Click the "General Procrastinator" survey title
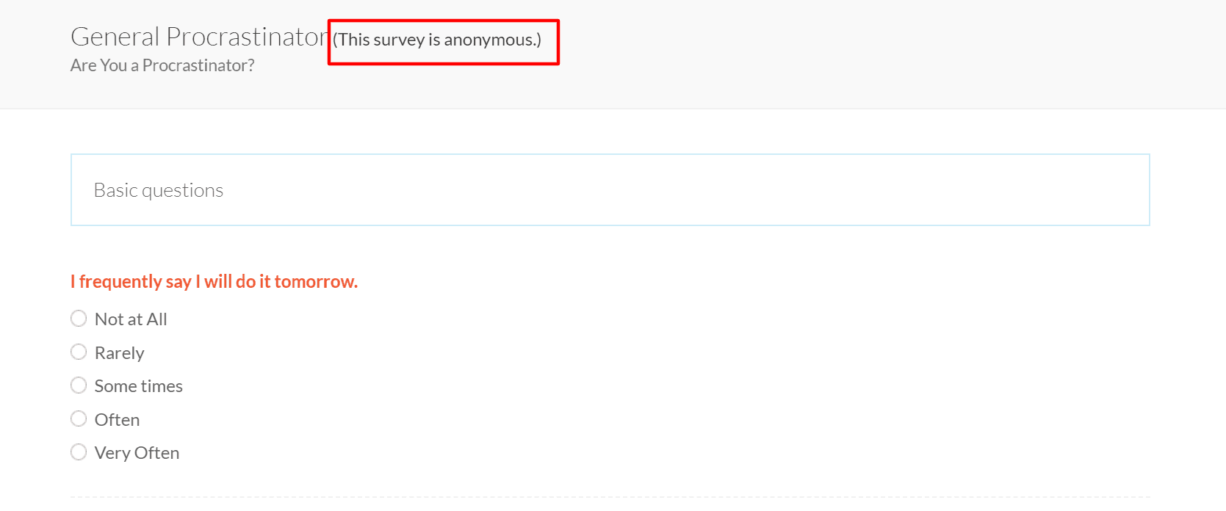This screenshot has width=1226, height=511. point(200,37)
